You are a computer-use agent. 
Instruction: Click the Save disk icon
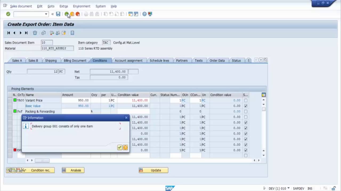(58, 14)
